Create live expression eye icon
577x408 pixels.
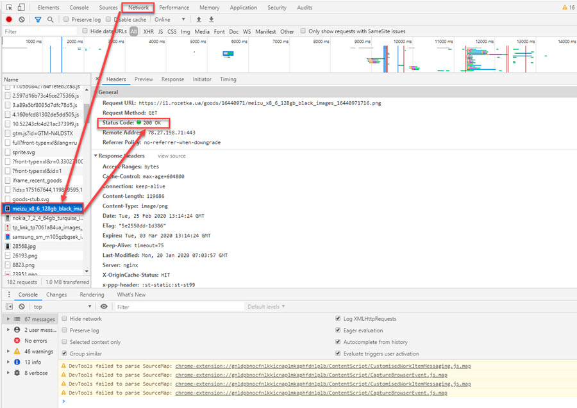pyautogui.click(x=104, y=307)
